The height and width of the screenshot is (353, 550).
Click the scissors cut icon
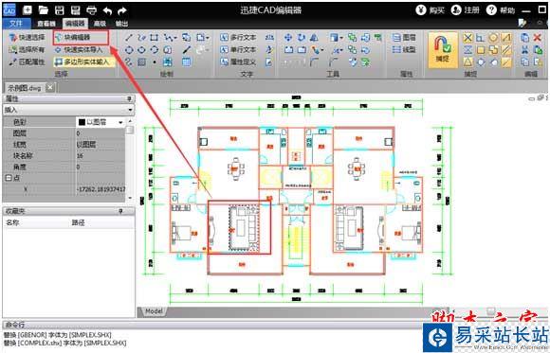point(524,50)
